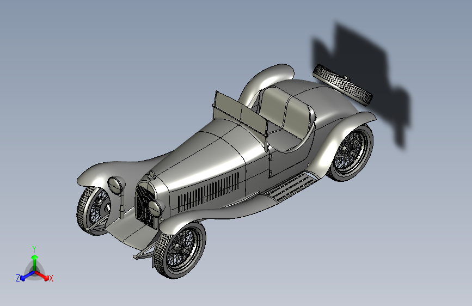The width and height of the screenshot is (472, 306).
Task: Pick the radiator cap atop the grille
Action: (151, 175)
